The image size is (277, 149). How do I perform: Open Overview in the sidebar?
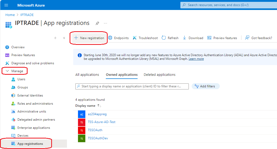18,47
